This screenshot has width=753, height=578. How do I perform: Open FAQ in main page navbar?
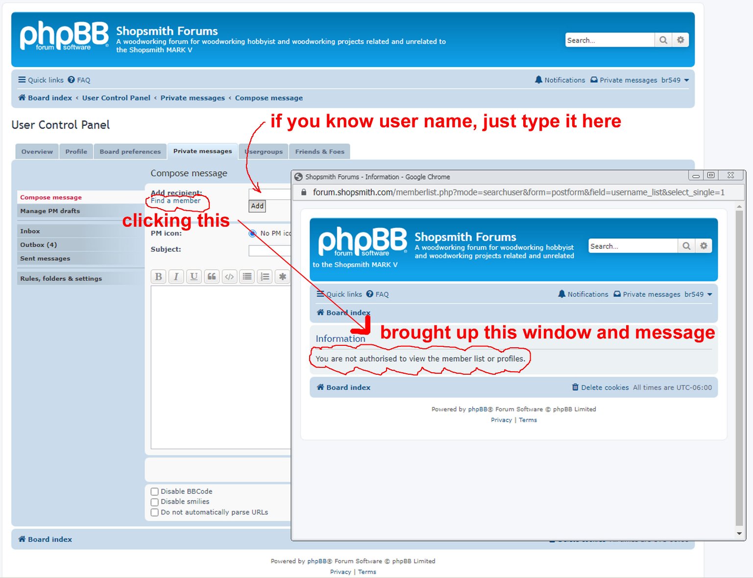click(79, 80)
